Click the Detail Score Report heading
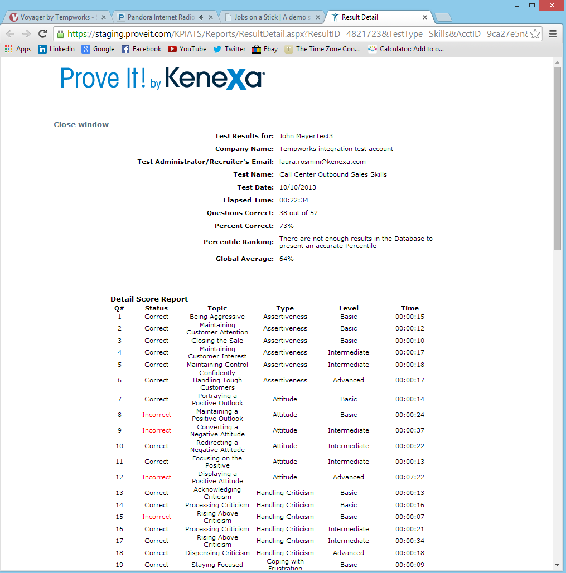The image size is (566, 573). (x=149, y=299)
